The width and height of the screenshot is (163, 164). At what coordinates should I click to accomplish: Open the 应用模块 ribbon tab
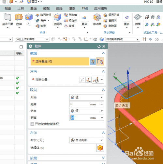[x=100, y=9]
